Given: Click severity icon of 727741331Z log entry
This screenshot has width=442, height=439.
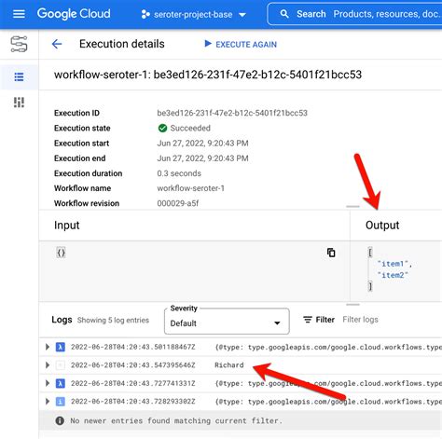Looking at the screenshot, I should pos(61,383).
